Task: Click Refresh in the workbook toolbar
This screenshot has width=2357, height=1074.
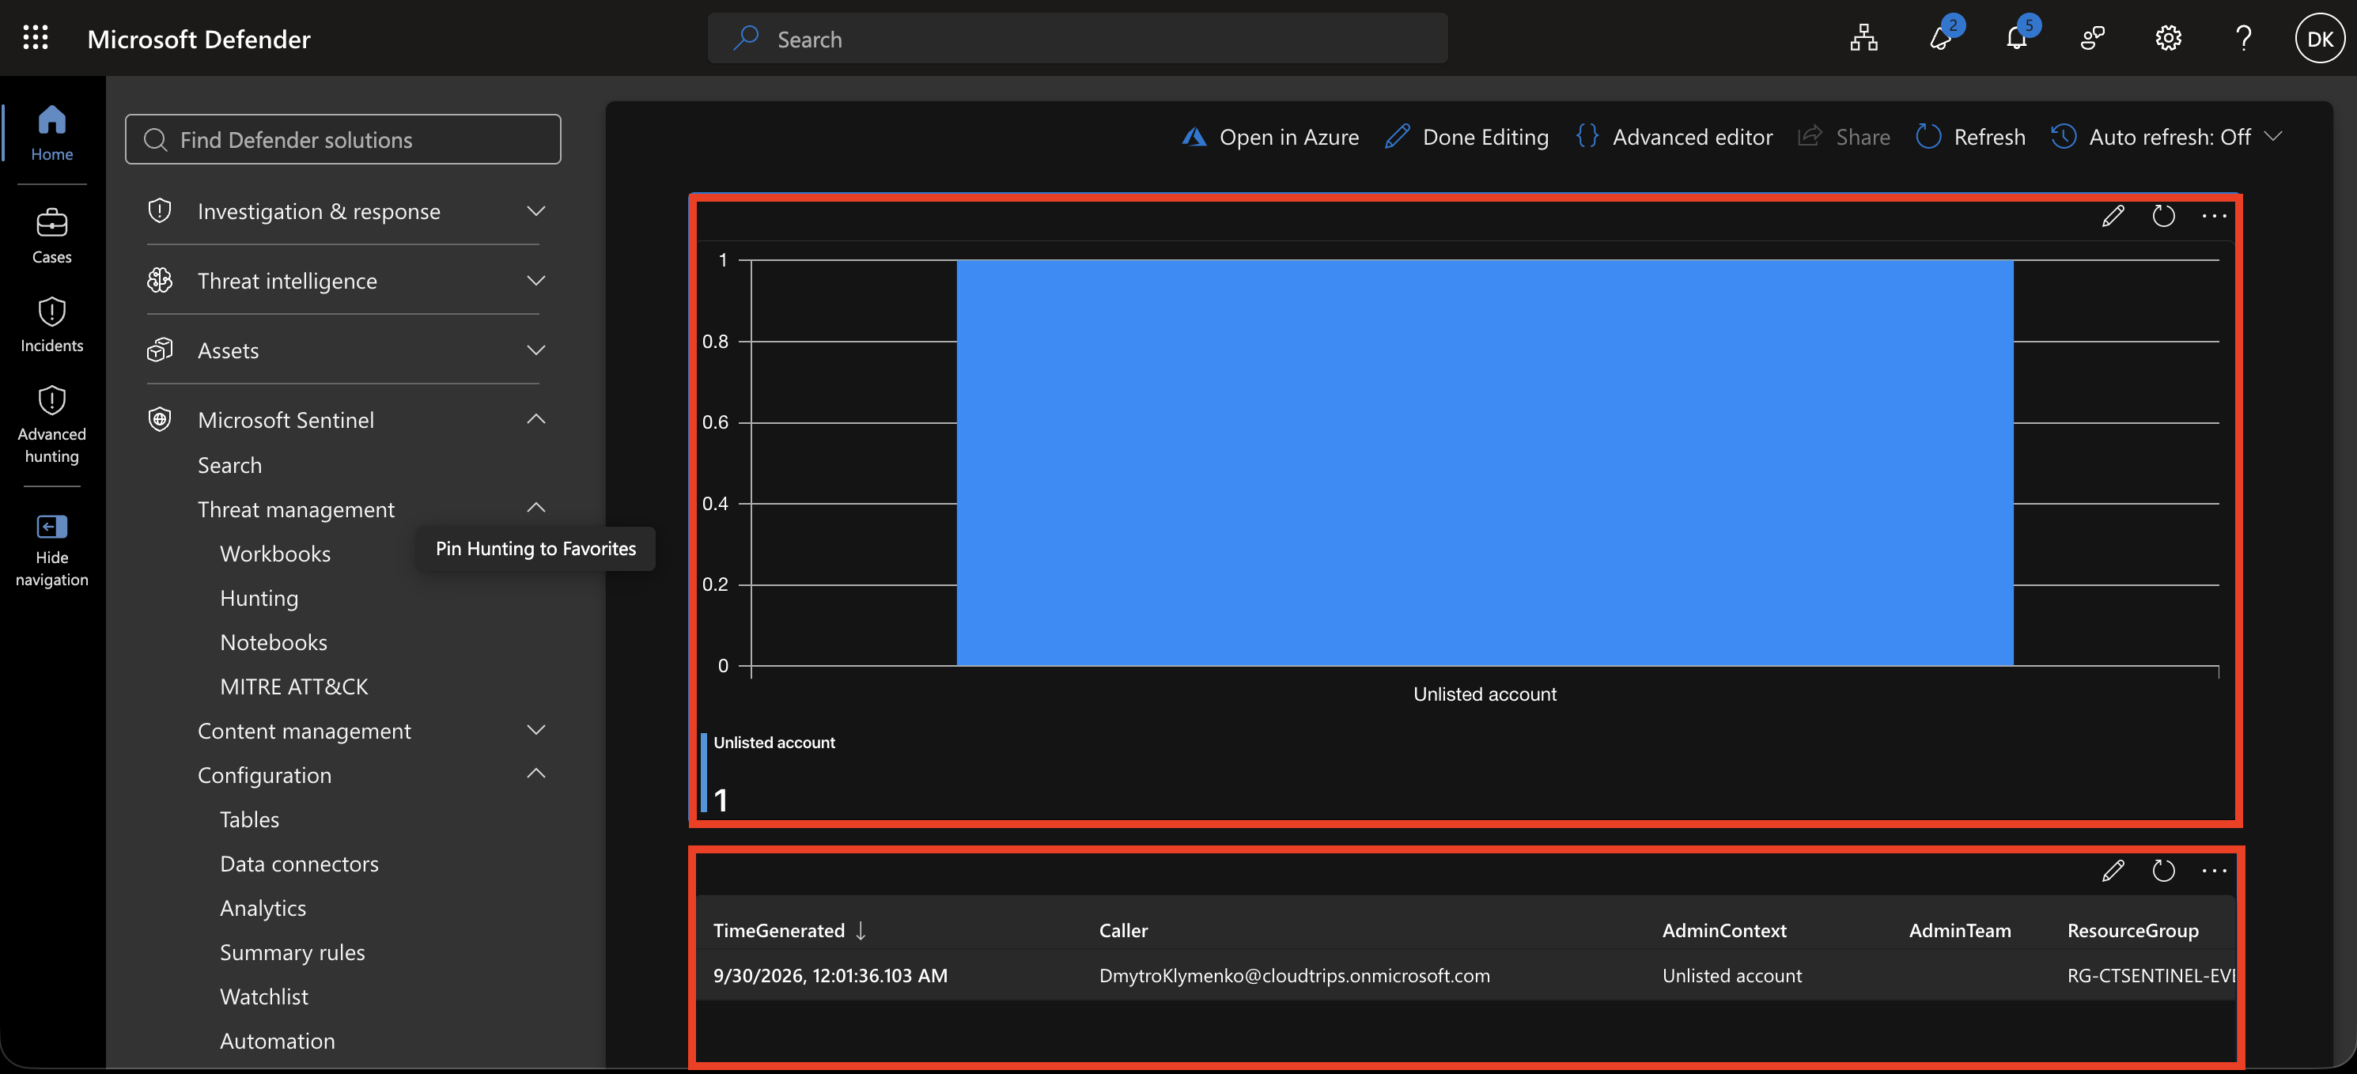Action: pos(1970,138)
